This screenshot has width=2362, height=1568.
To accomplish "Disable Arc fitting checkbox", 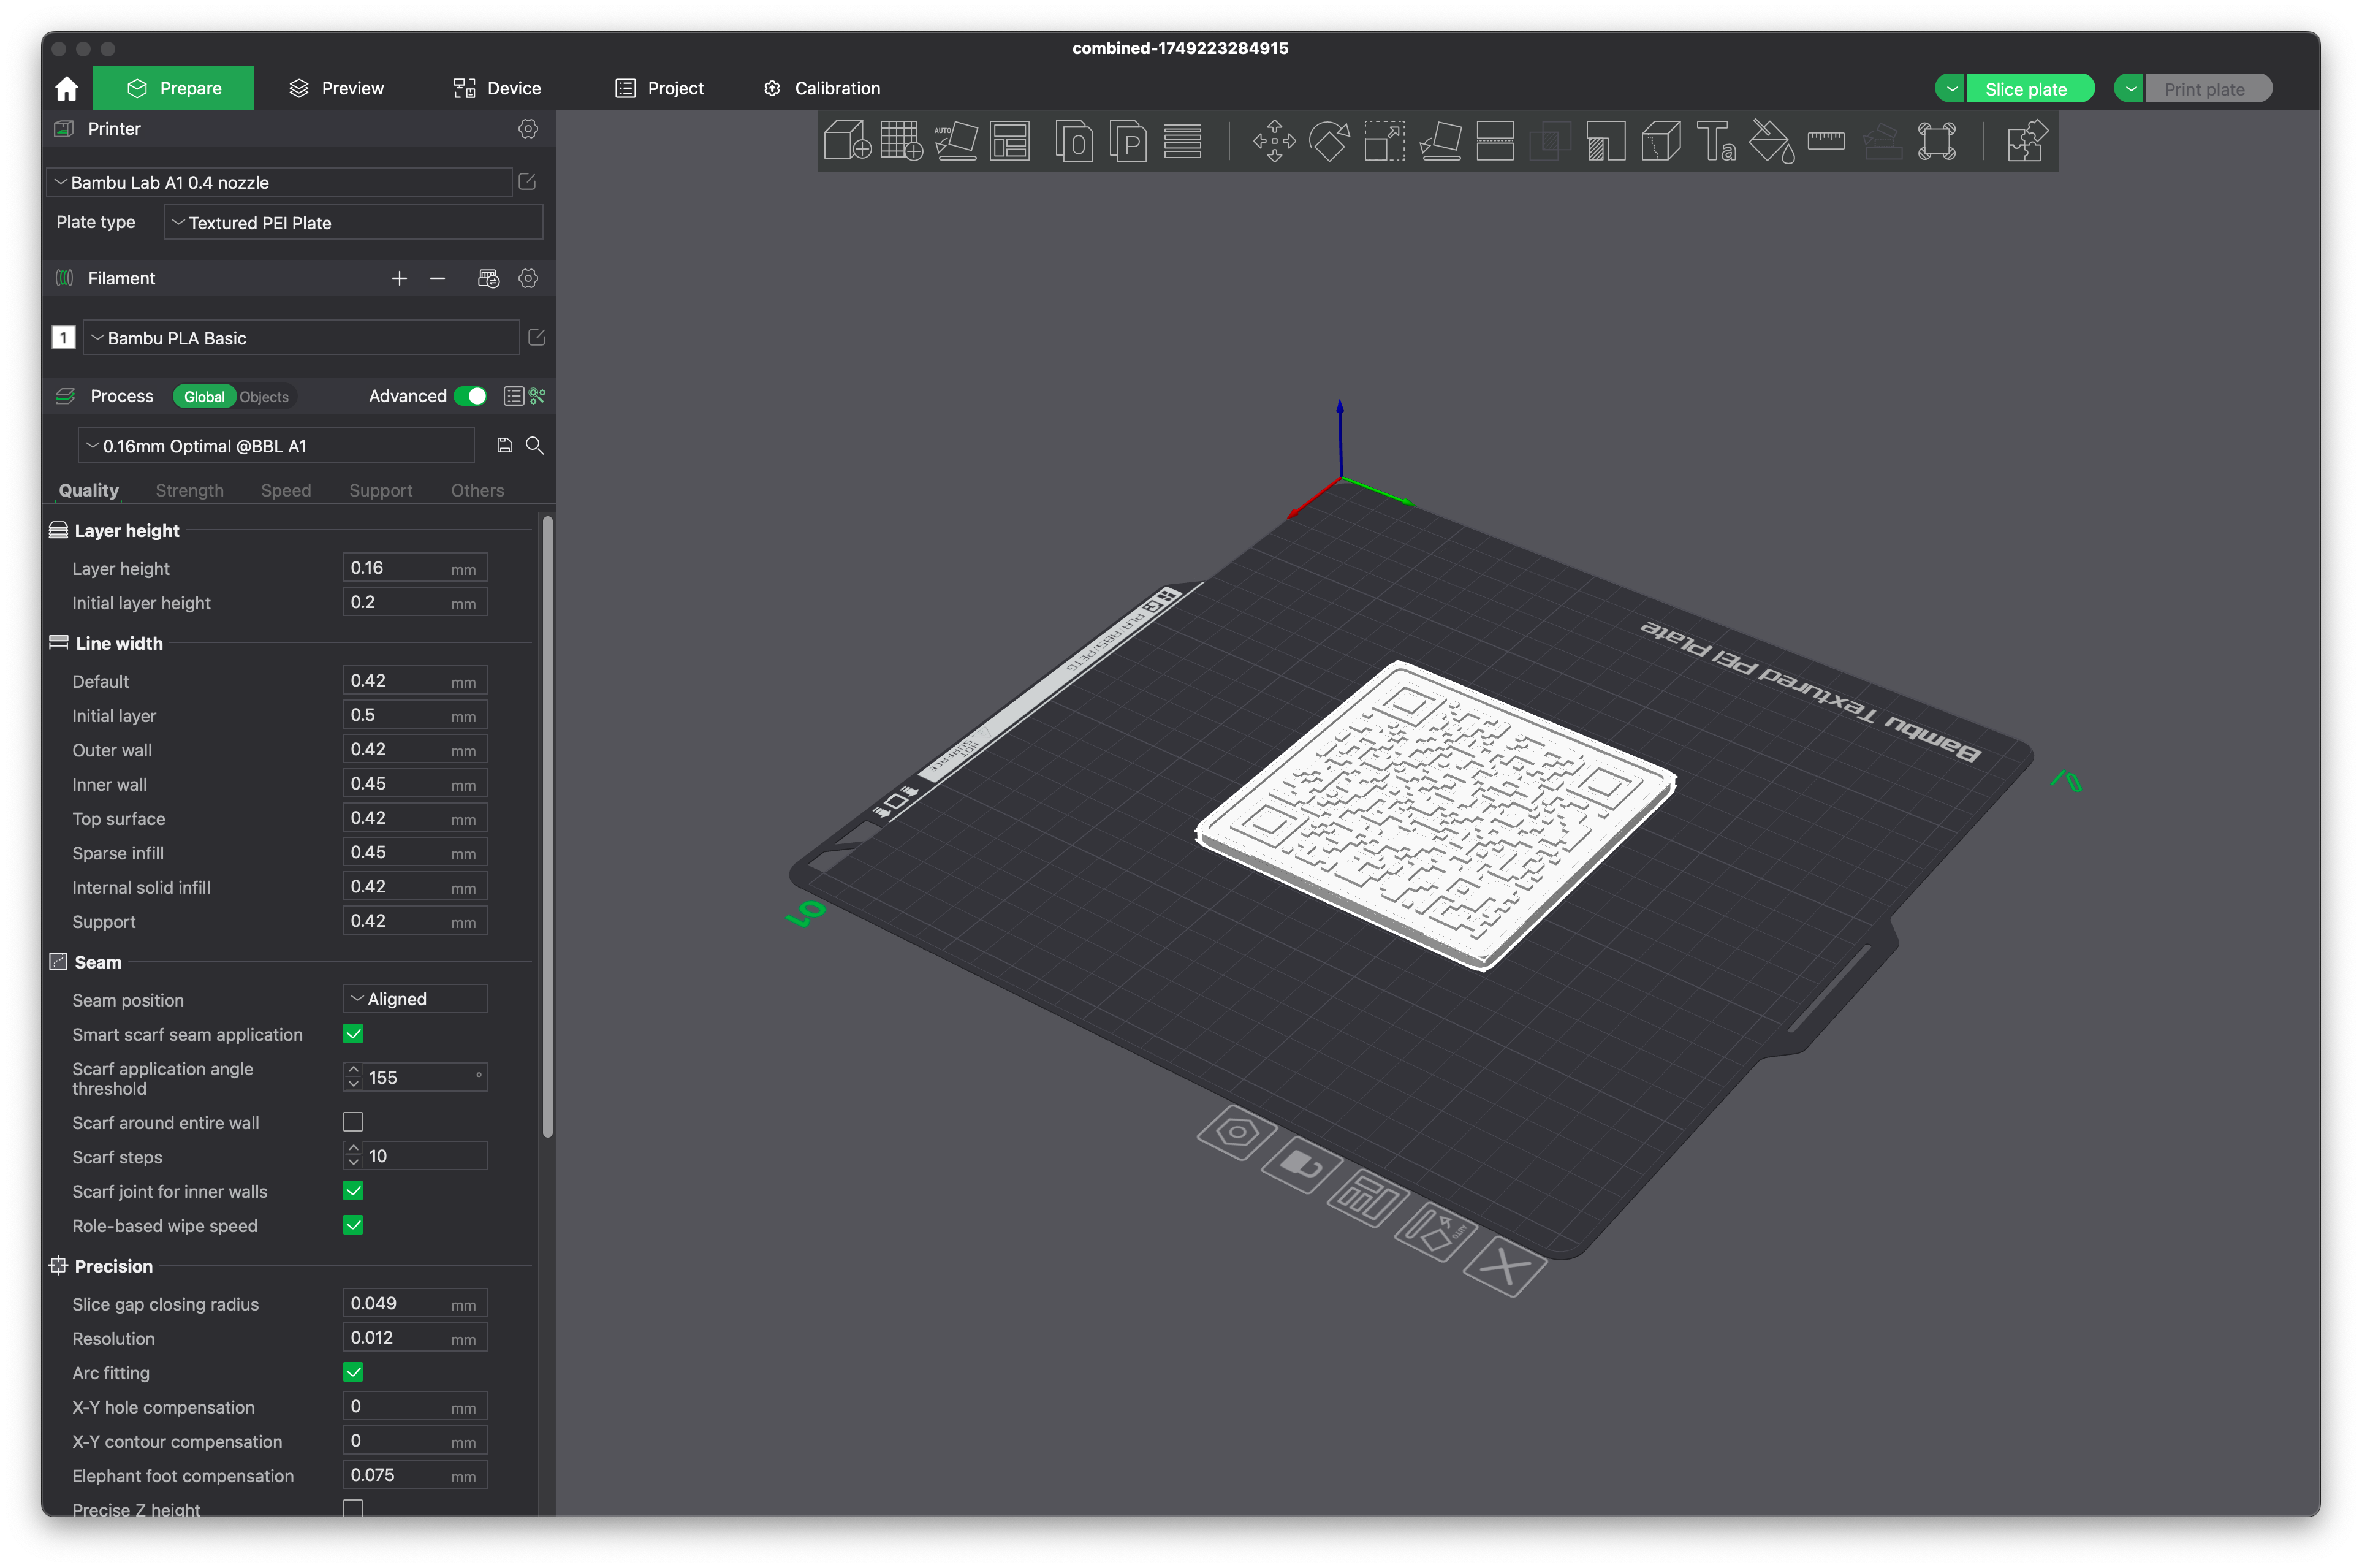I will pyautogui.click(x=353, y=1372).
